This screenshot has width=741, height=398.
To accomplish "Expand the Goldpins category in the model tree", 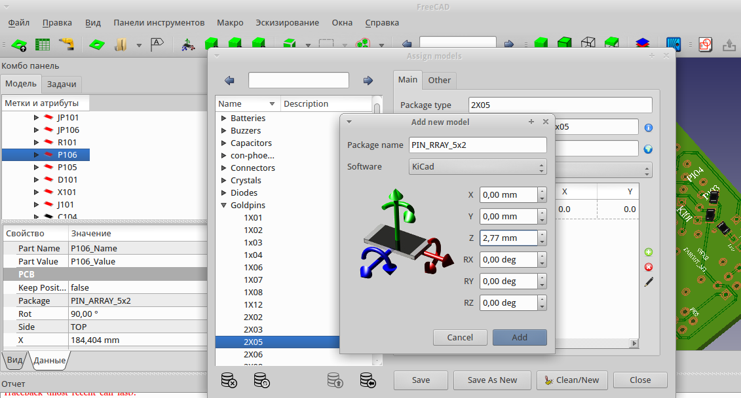I will tap(223, 205).
